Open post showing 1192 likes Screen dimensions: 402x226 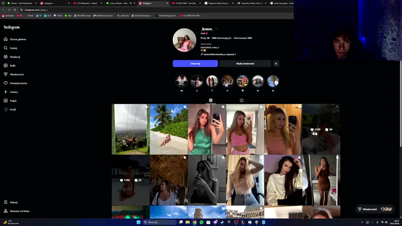click(131, 180)
